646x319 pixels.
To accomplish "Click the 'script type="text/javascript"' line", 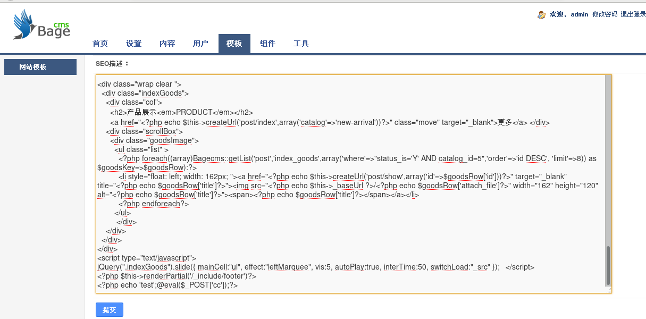I will point(147,258).
